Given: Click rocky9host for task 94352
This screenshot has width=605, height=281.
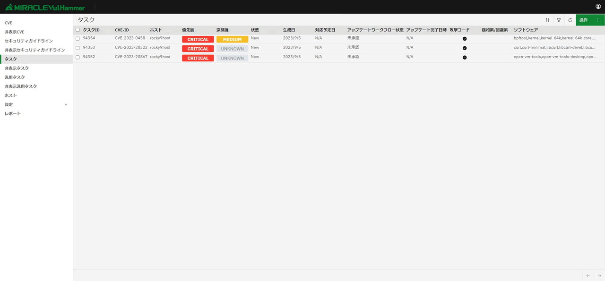Looking at the screenshot, I should point(160,57).
